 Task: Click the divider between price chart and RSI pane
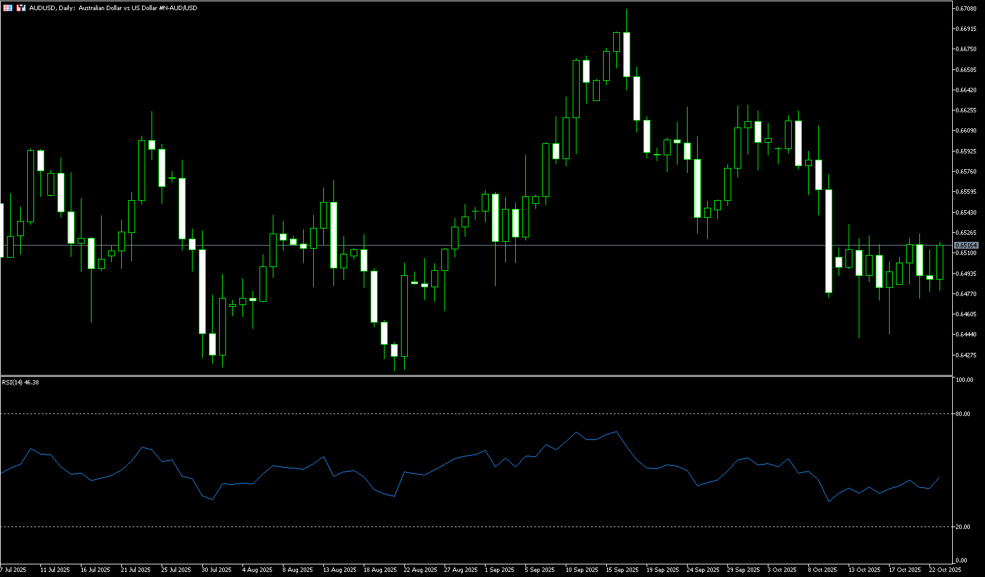point(474,376)
